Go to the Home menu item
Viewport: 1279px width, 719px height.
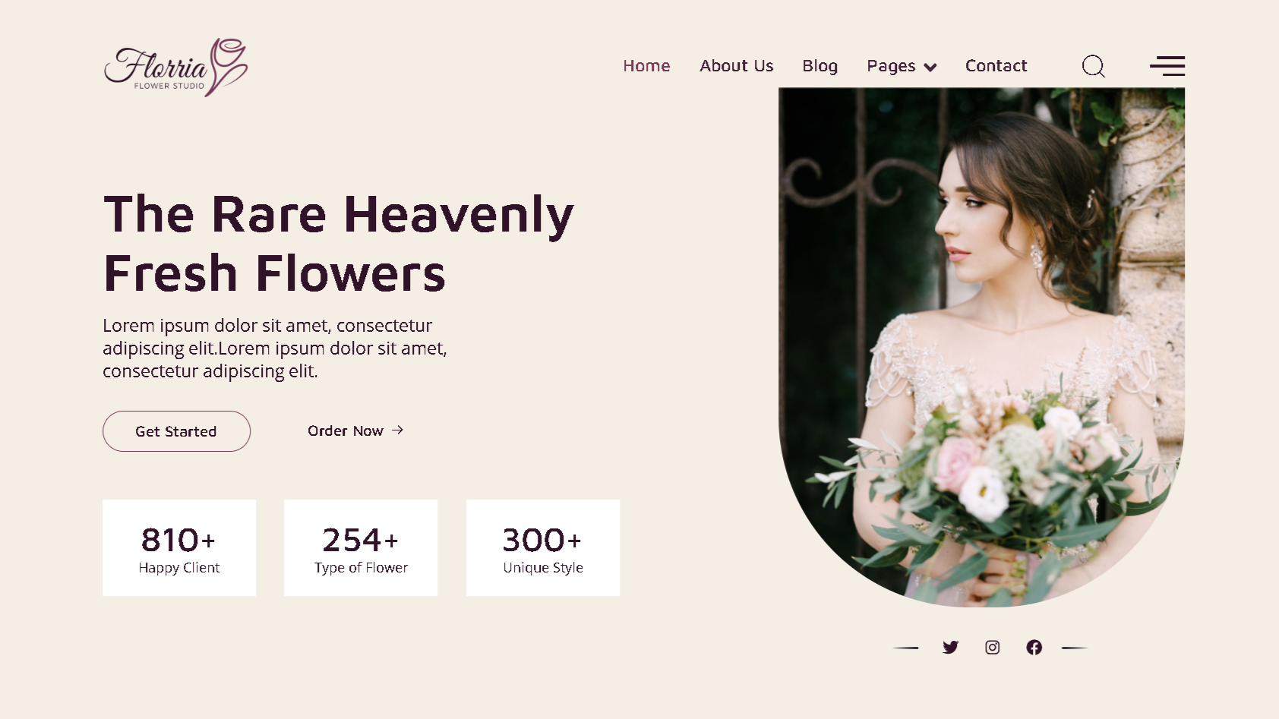pyautogui.click(x=646, y=66)
